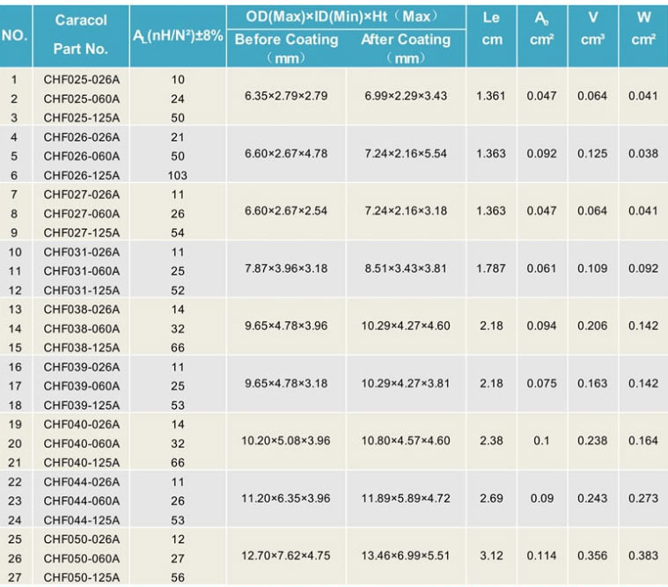Click the OD(Max)×ID(Min)×Ht(Max) header
668x587 pixels.
tap(346, 17)
